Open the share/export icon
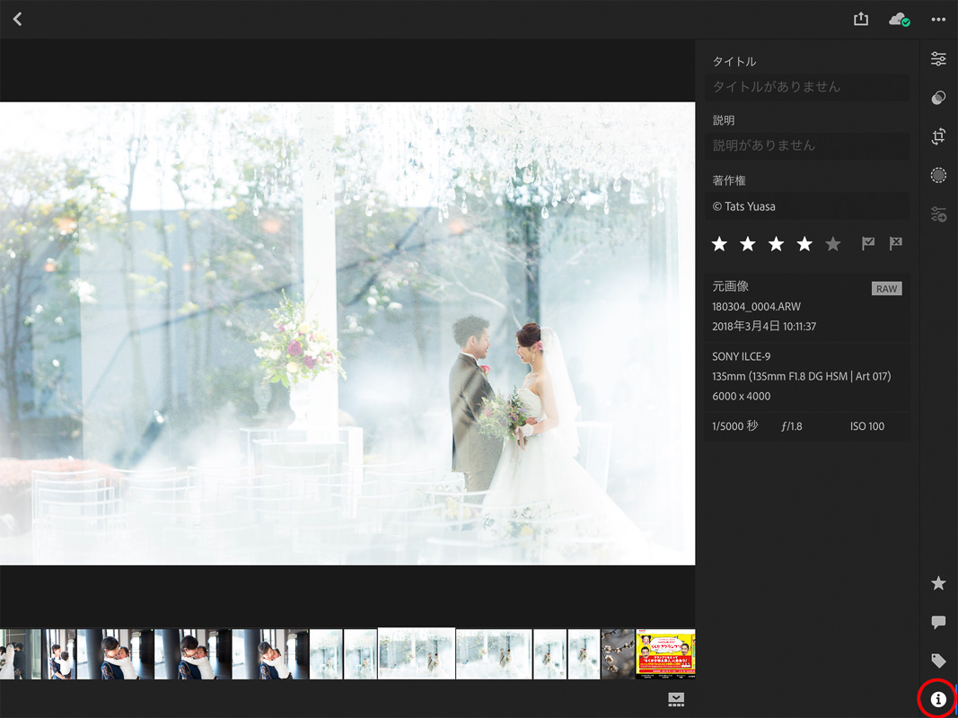Viewport: 958px width, 718px height. point(860,19)
